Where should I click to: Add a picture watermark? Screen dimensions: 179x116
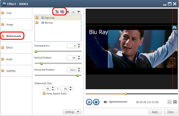tap(62, 12)
